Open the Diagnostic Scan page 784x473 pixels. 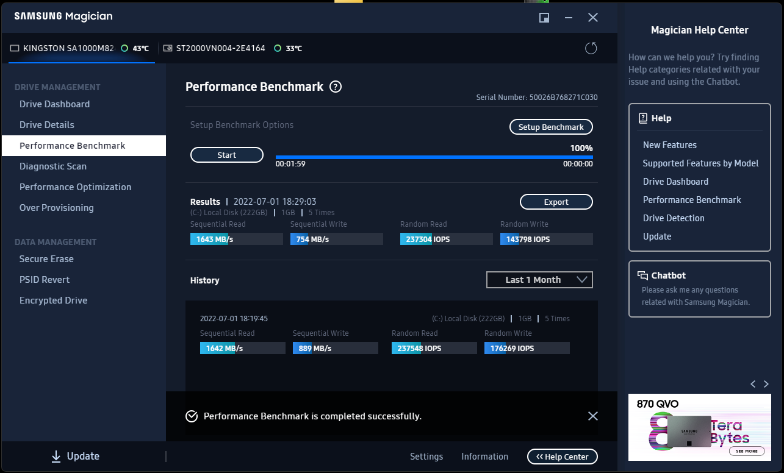pos(53,166)
